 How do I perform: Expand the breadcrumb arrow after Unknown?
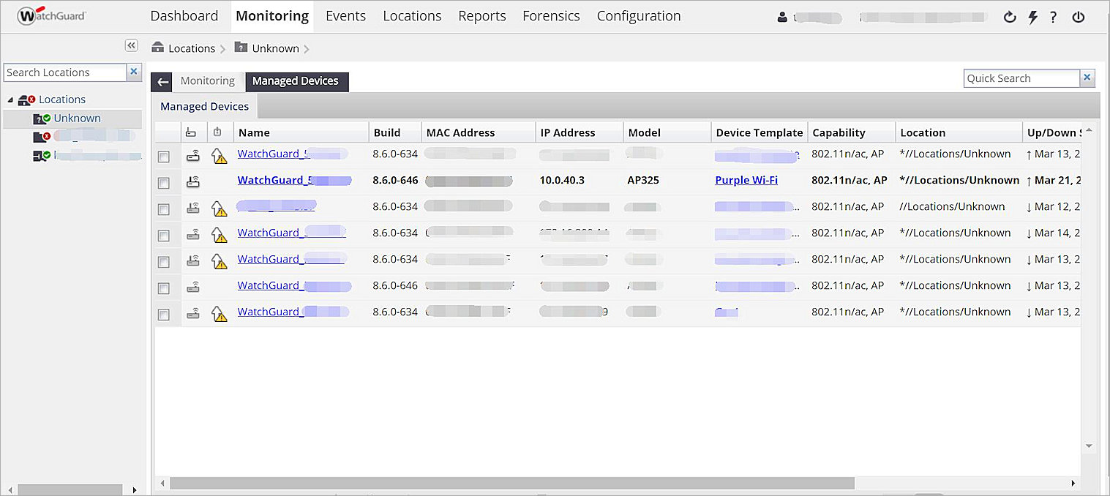[307, 49]
